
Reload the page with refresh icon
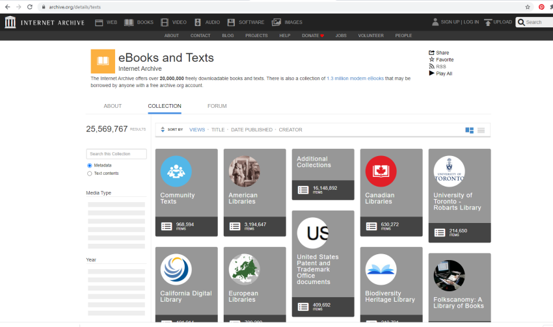point(30,7)
